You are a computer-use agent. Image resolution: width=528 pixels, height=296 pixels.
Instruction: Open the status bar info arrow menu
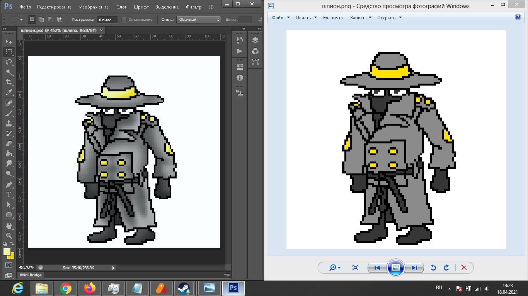[113, 267]
